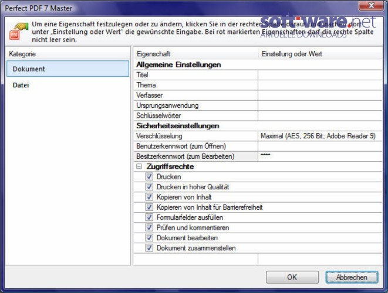This screenshot has width=388, height=293.
Task: Click the Ursprungsanwendung value field
Action: coord(320,105)
